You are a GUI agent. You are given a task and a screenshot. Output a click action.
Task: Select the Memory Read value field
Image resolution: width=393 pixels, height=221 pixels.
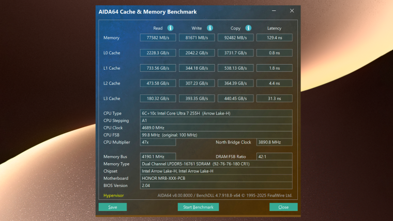click(x=158, y=38)
